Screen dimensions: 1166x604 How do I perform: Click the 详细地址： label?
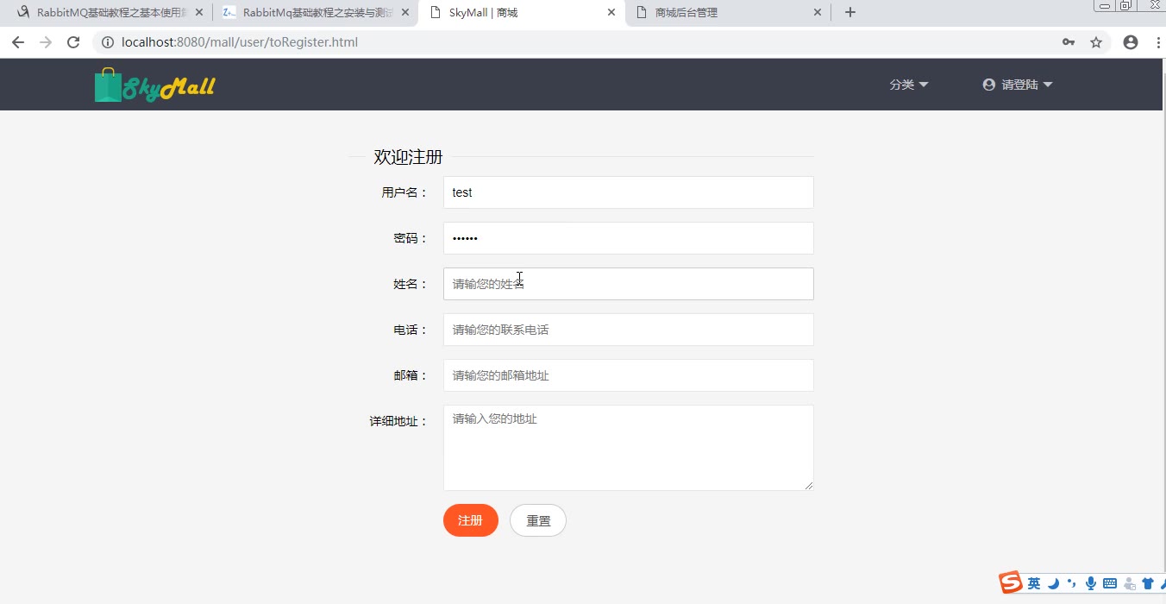click(x=398, y=421)
